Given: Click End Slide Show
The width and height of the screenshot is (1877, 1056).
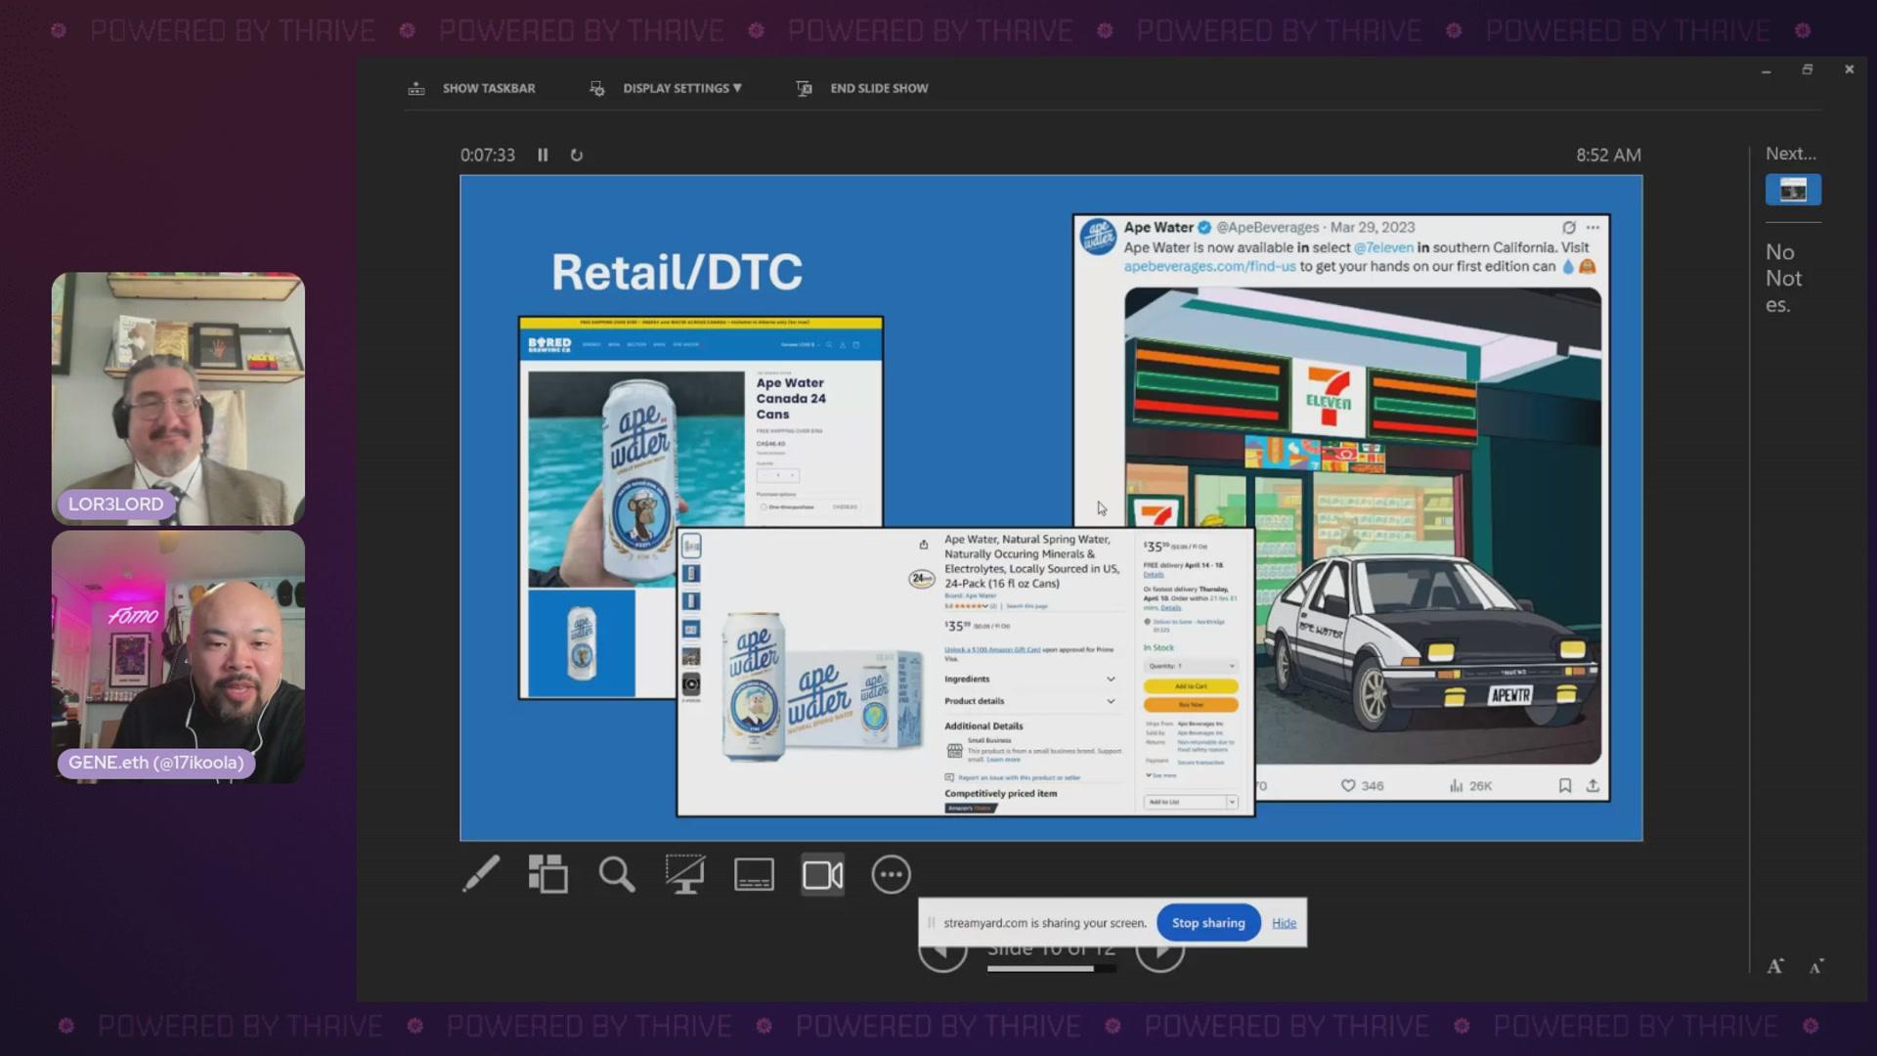Looking at the screenshot, I should pos(862,88).
